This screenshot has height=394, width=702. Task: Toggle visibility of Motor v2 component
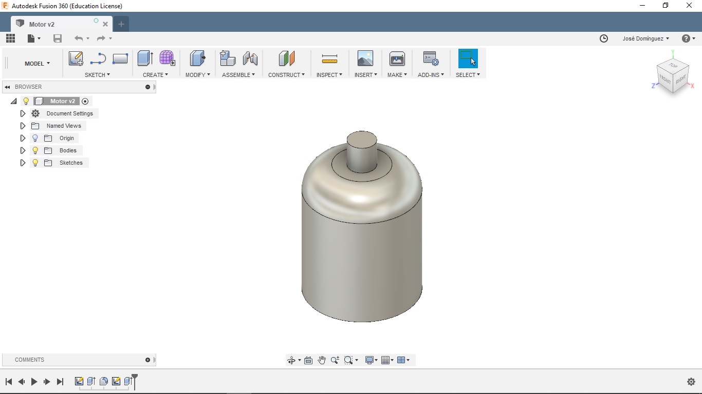tap(26, 101)
